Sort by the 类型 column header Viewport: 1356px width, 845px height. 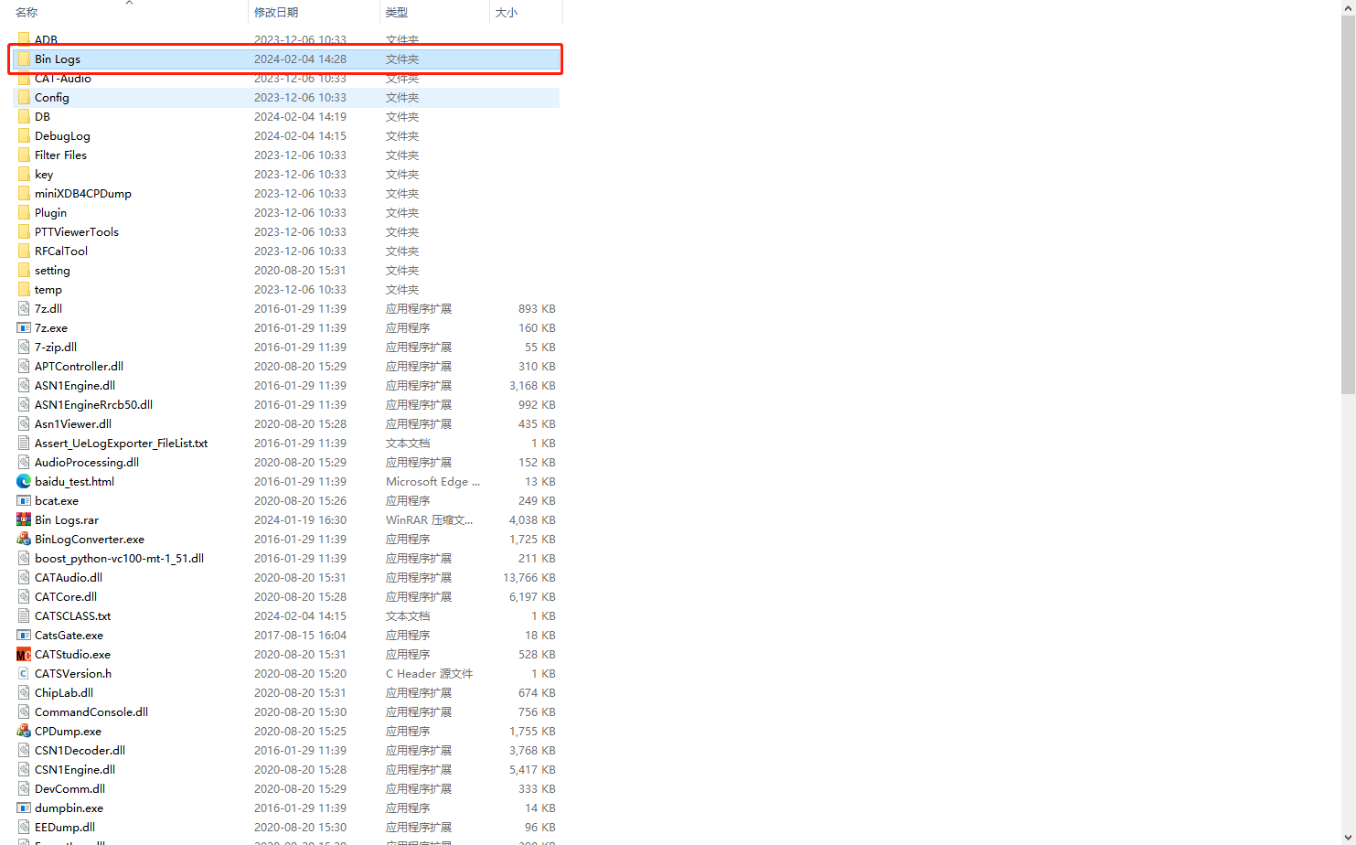tap(397, 12)
